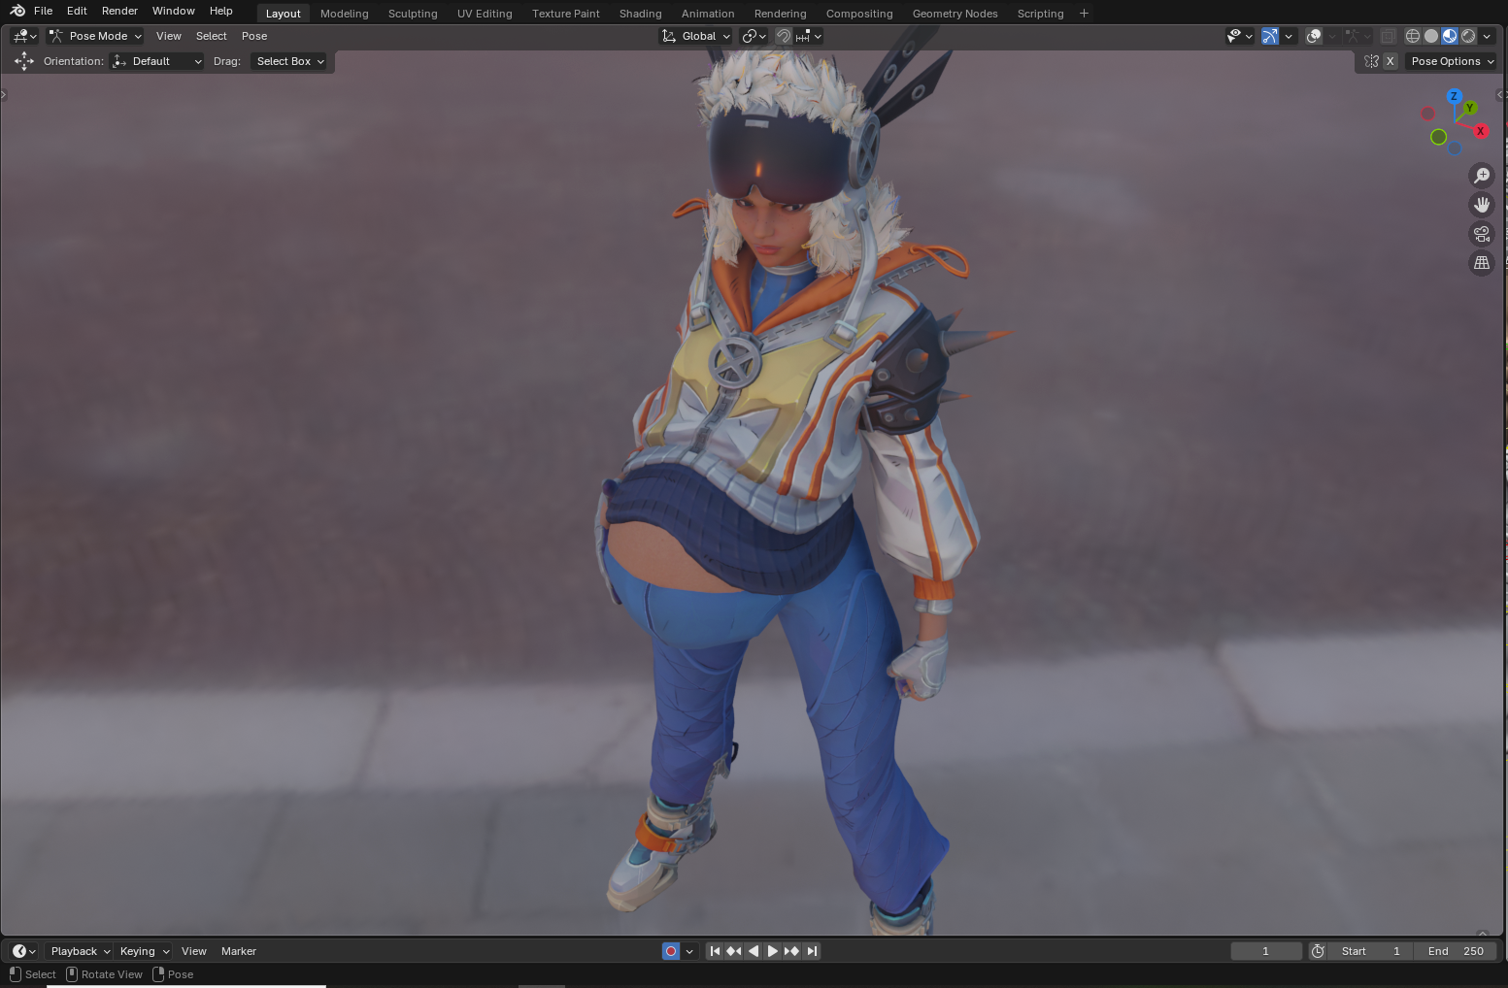Switch to the Geometry Nodes workspace tab
Viewport: 1508px width, 988px height.
coord(955,14)
